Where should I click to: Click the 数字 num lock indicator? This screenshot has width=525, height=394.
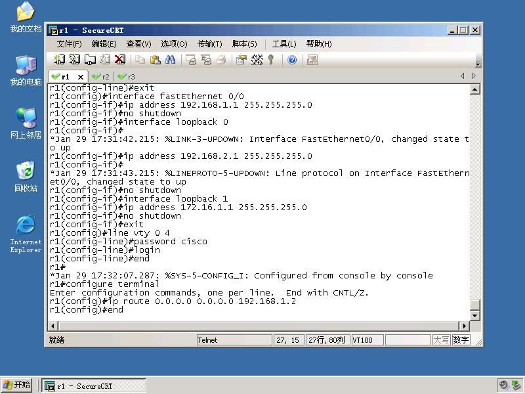(461, 340)
